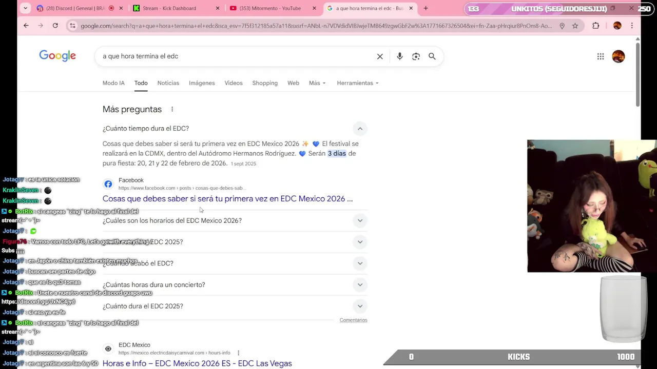
Task: Open Chrome profile avatar in toolbar
Action: (617, 26)
